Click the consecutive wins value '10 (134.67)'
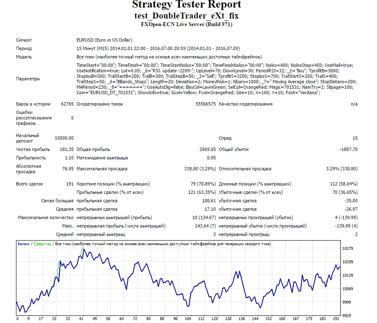This screenshot has height=323, width=377. coord(204,218)
